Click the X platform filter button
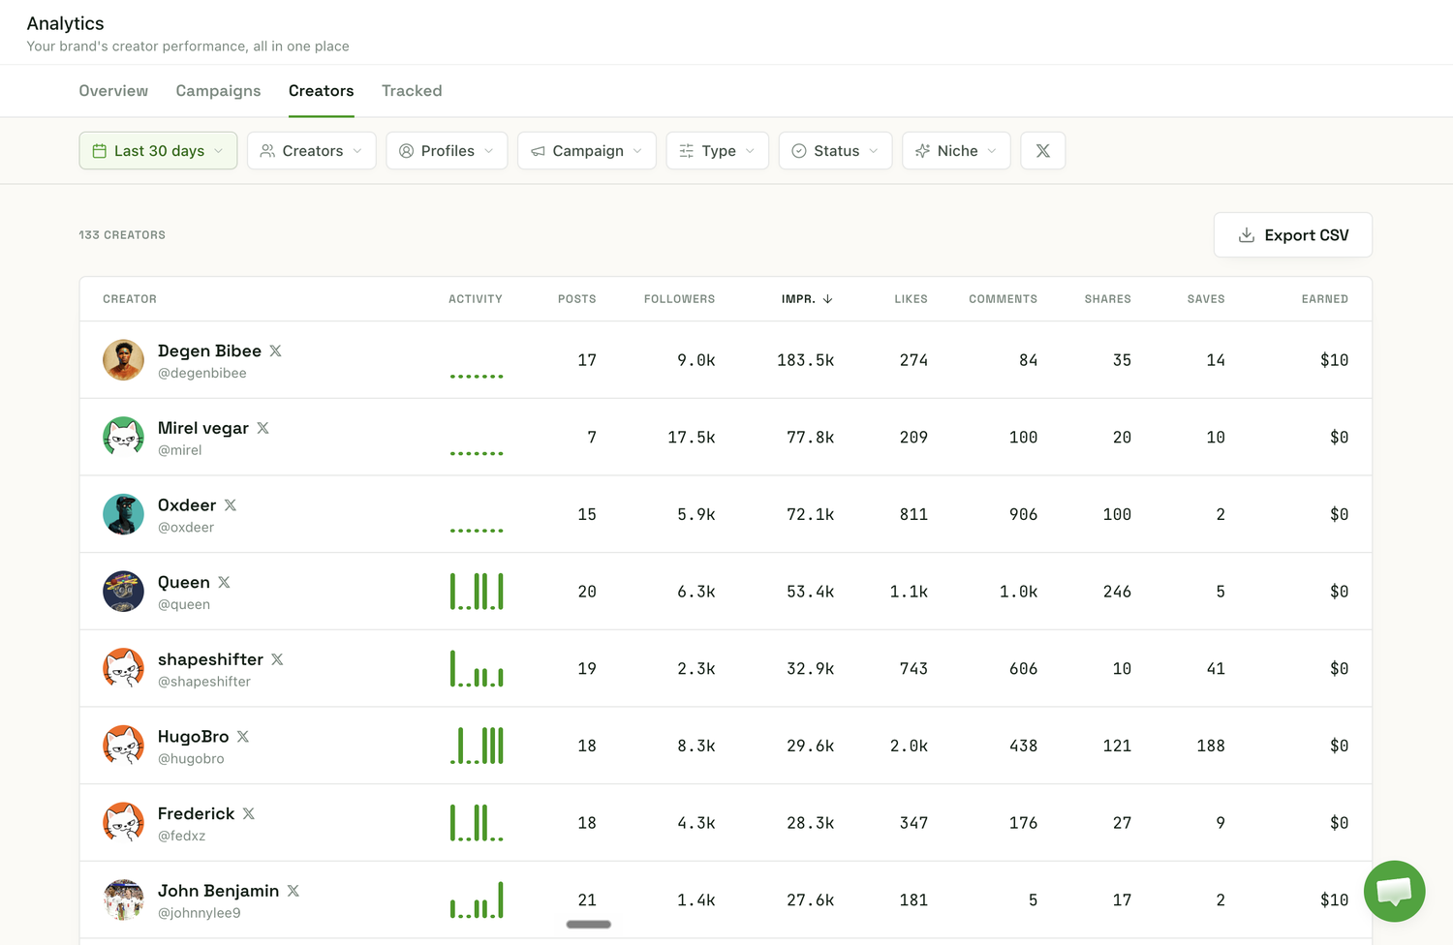1453x945 pixels. click(1043, 151)
